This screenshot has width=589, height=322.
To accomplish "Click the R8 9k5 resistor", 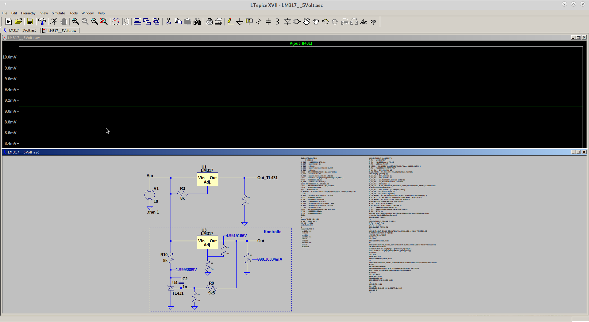I will pyautogui.click(x=211, y=288).
